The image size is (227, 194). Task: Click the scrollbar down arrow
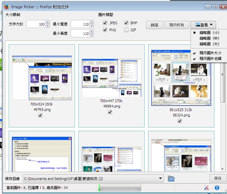click(x=222, y=169)
